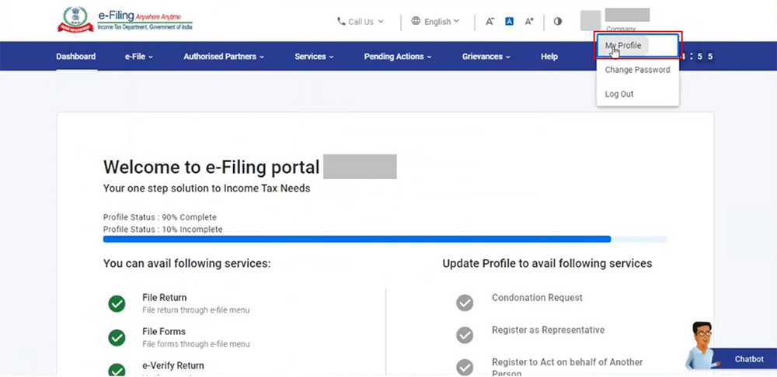Click the e-Filing Income Tax Department logo

(x=124, y=20)
